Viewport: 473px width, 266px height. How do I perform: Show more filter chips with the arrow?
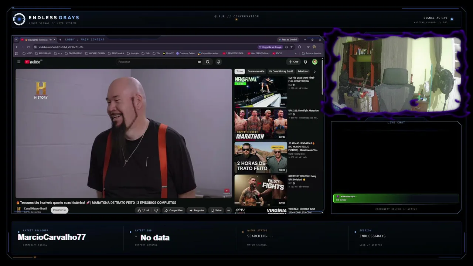coord(314,71)
